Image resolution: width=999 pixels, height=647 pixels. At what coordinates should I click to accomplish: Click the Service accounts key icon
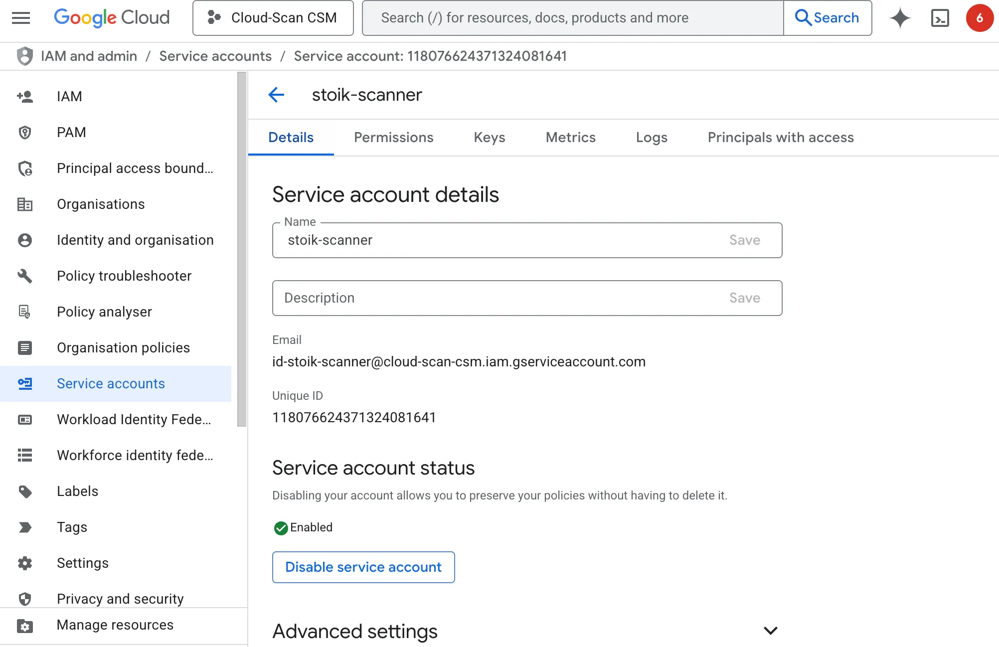[x=25, y=383]
